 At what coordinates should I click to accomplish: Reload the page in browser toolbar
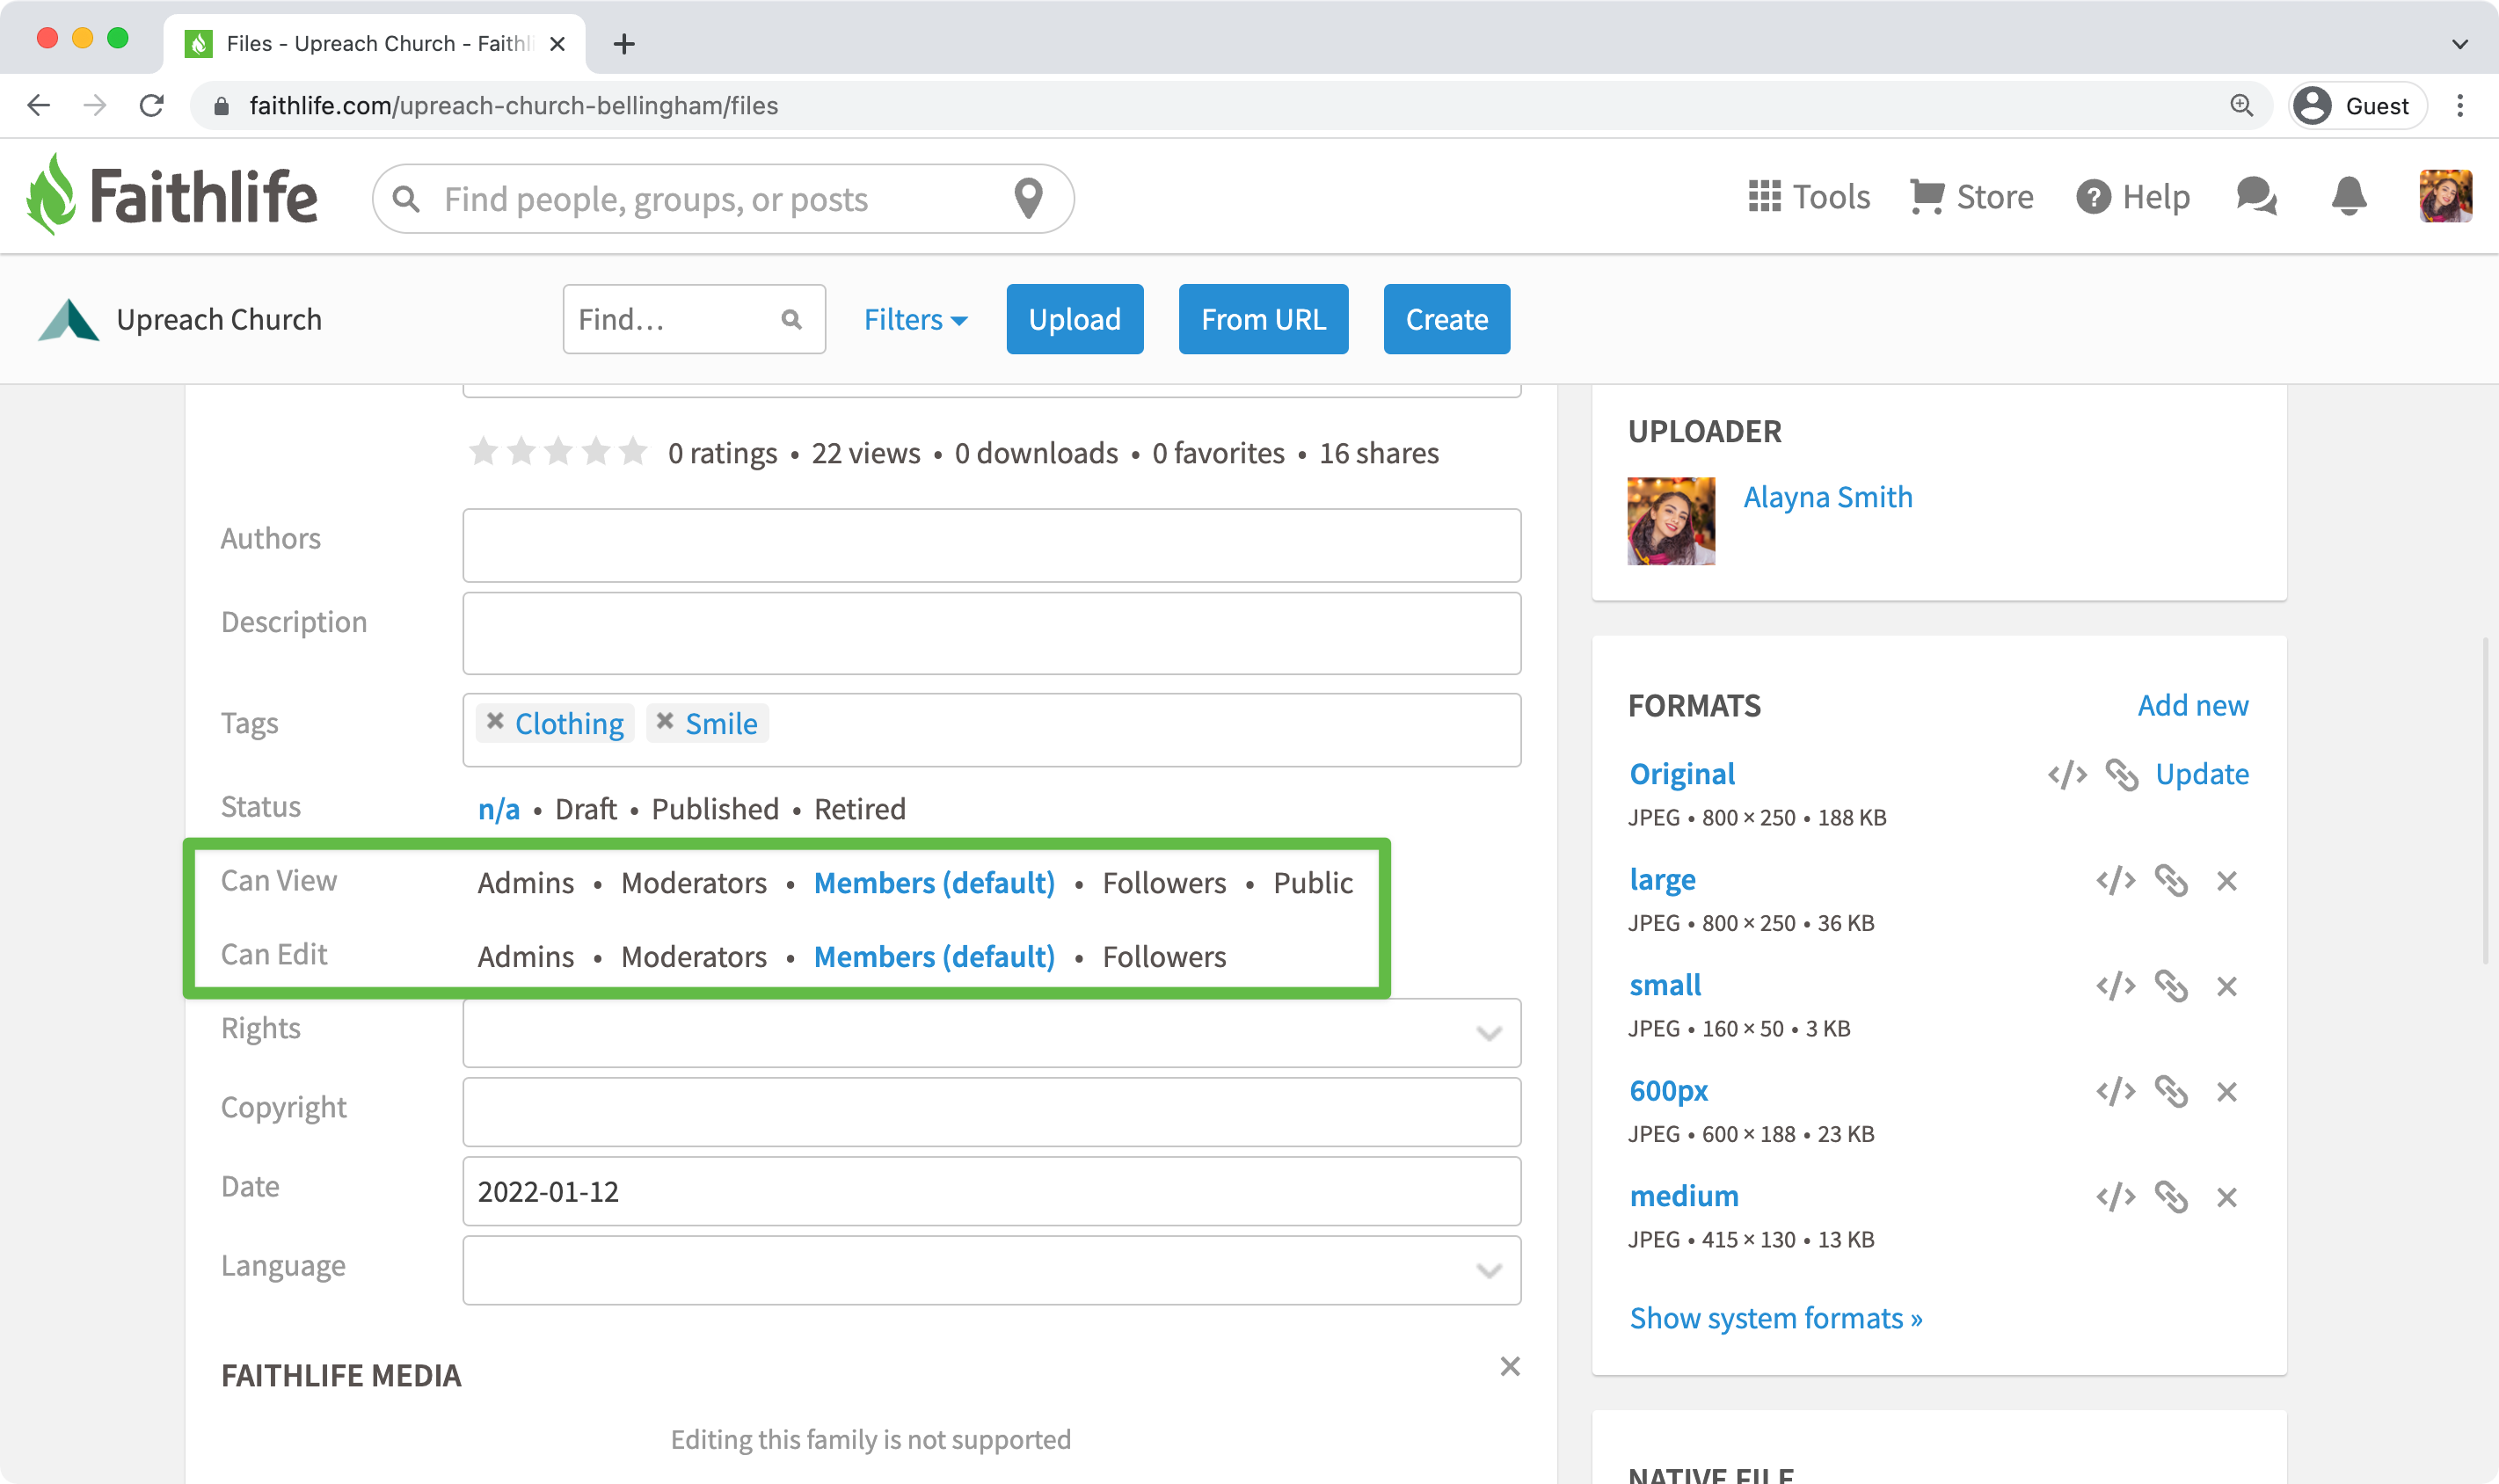[x=151, y=105]
